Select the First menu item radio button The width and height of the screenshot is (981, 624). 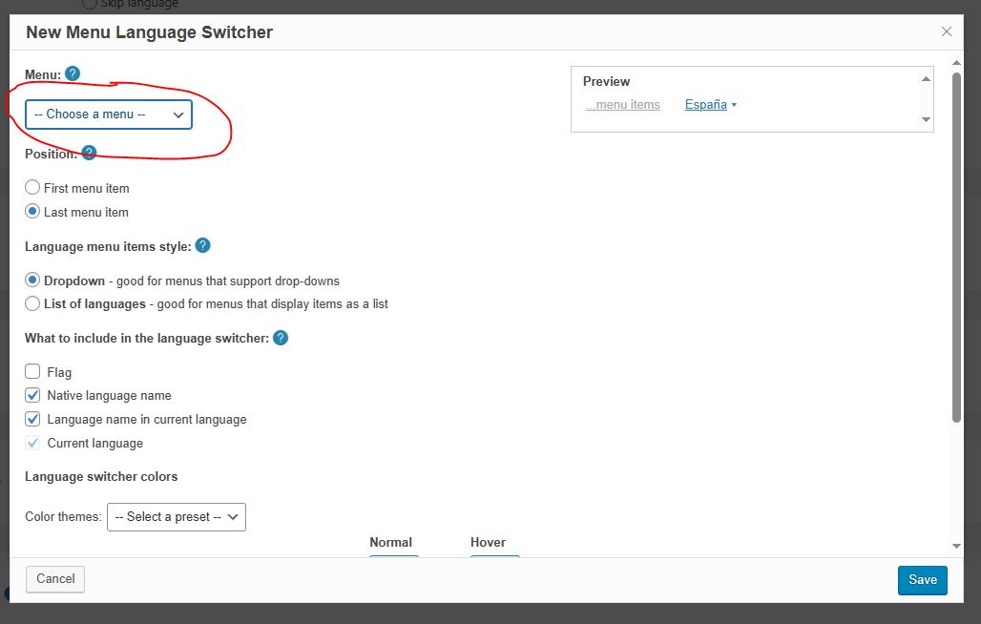[32, 188]
